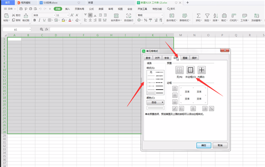Toggle the diagonal-up border button
This screenshot has height=167, width=265.
click(175, 109)
